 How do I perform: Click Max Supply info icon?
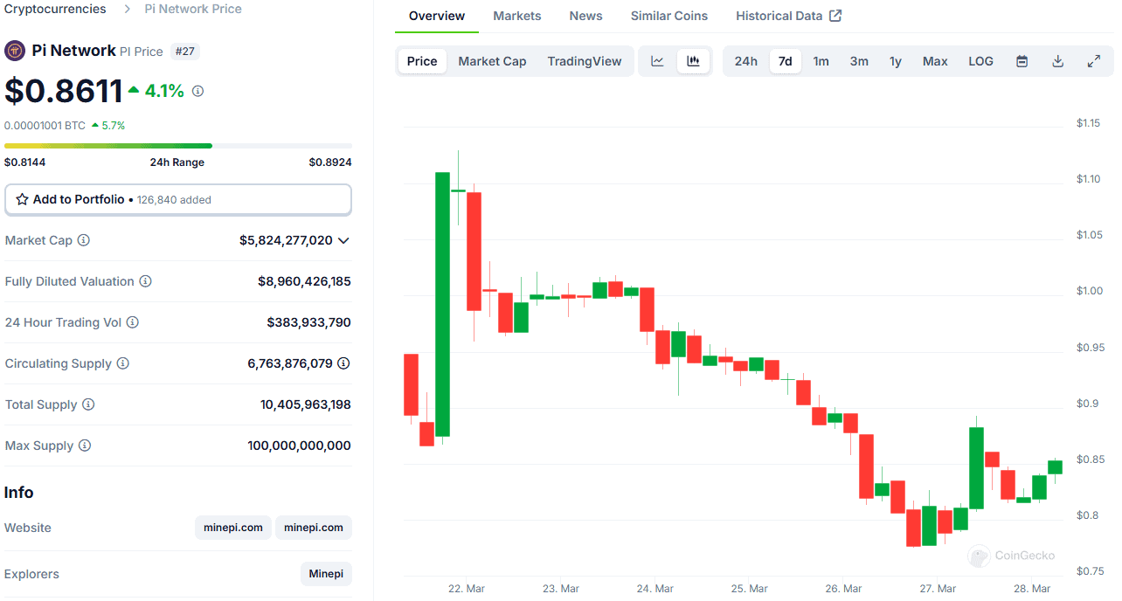point(85,446)
